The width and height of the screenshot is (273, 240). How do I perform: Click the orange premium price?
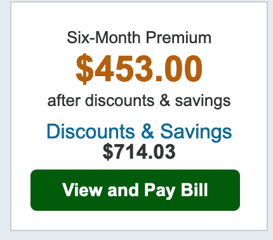click(139, 69)
